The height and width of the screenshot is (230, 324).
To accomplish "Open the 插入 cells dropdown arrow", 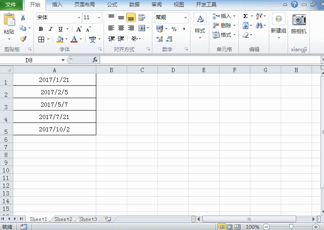I will click(x=234, y=16).
